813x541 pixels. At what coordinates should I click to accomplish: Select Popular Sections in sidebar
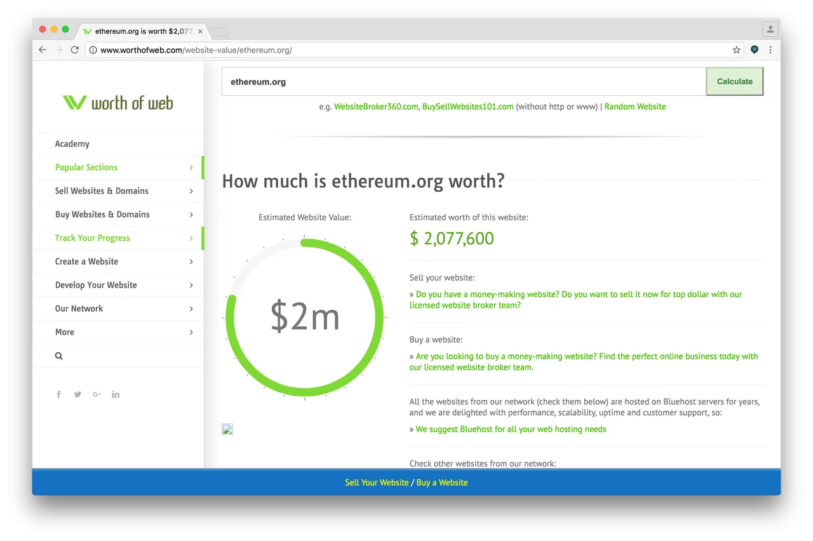tap(118, 168)
